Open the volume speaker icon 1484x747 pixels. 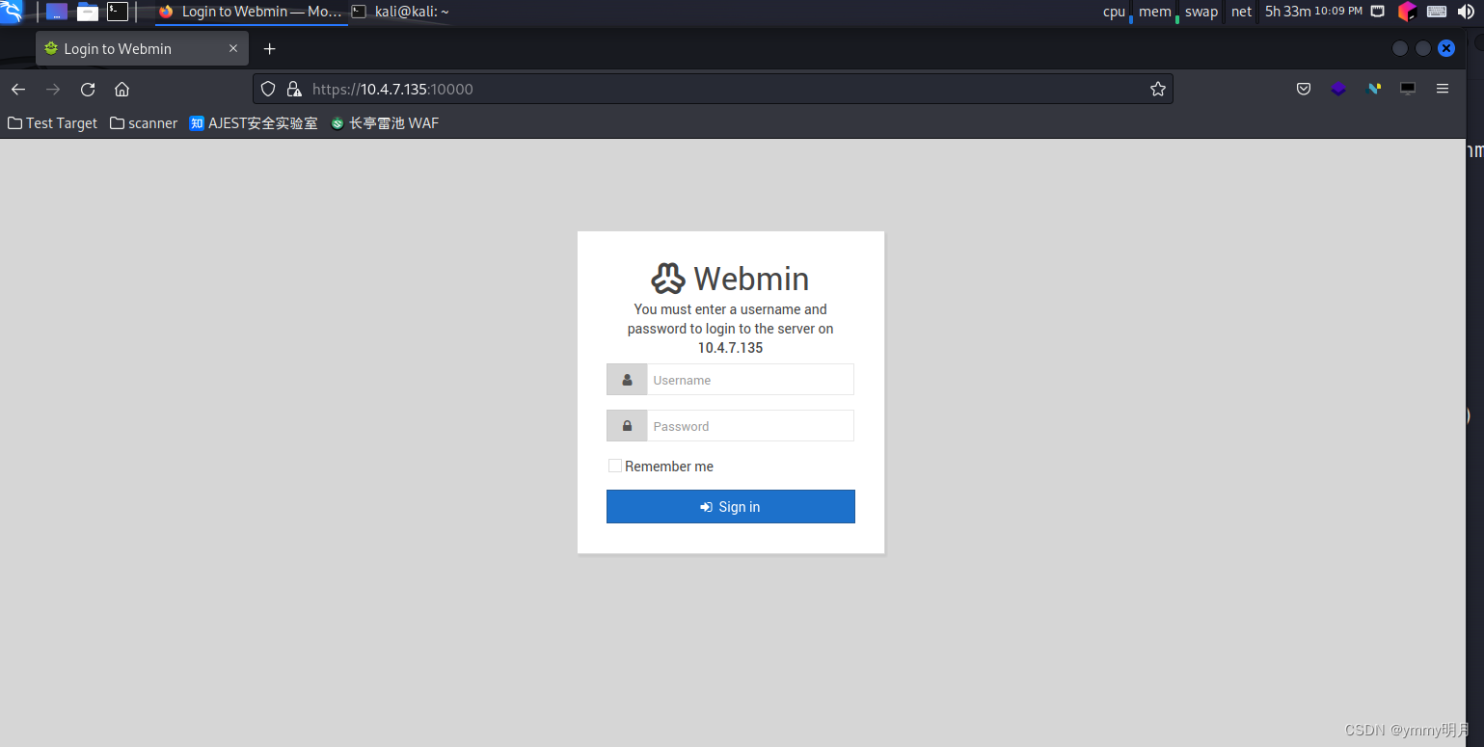[1466, 12]
